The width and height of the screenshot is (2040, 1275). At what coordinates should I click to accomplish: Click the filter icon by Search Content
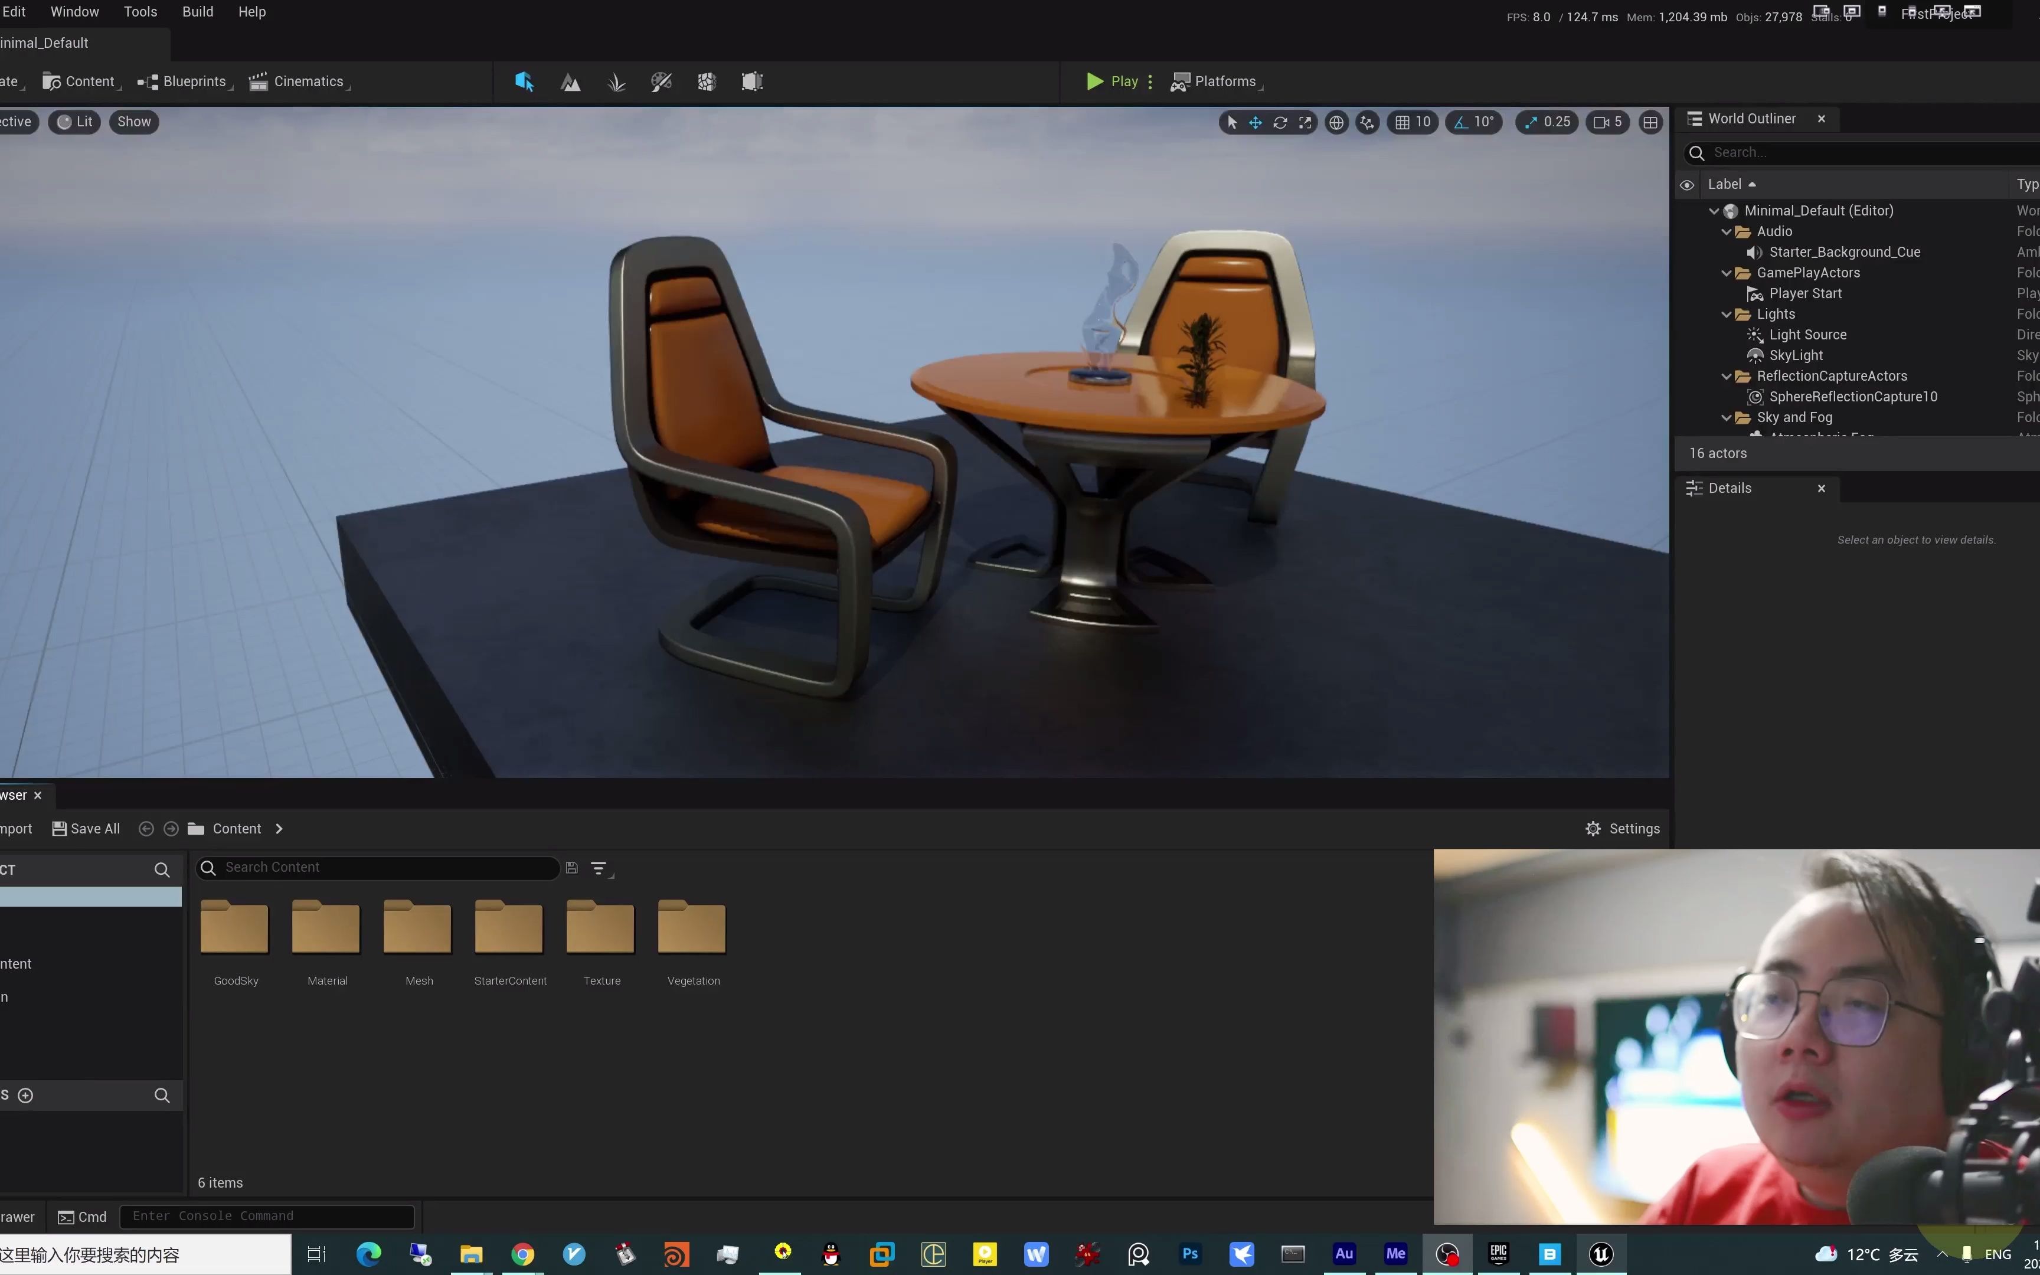pyautogui.click(x=599, y=868)
